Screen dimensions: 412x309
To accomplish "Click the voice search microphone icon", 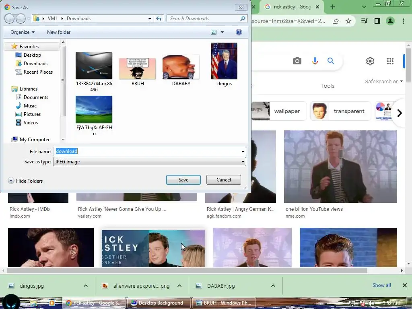I will [315, 61].
